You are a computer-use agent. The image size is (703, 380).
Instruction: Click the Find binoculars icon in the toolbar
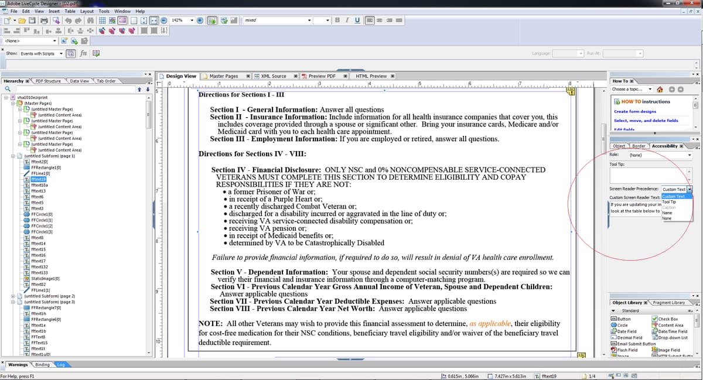(90, 20)
